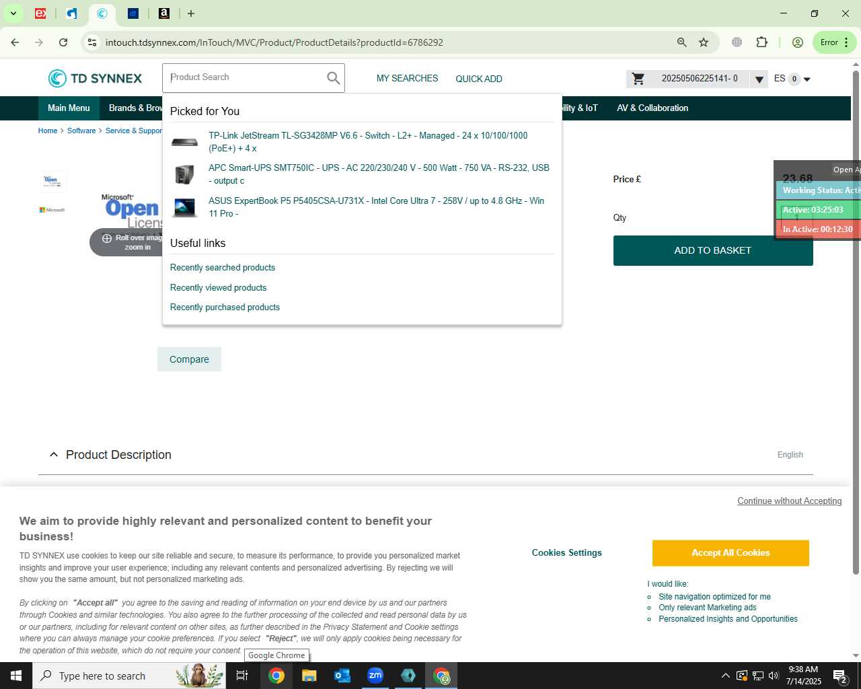This screenshot has width=861, height=689.
Task: Click the product search magnifier icon
Action: point(333,78)
